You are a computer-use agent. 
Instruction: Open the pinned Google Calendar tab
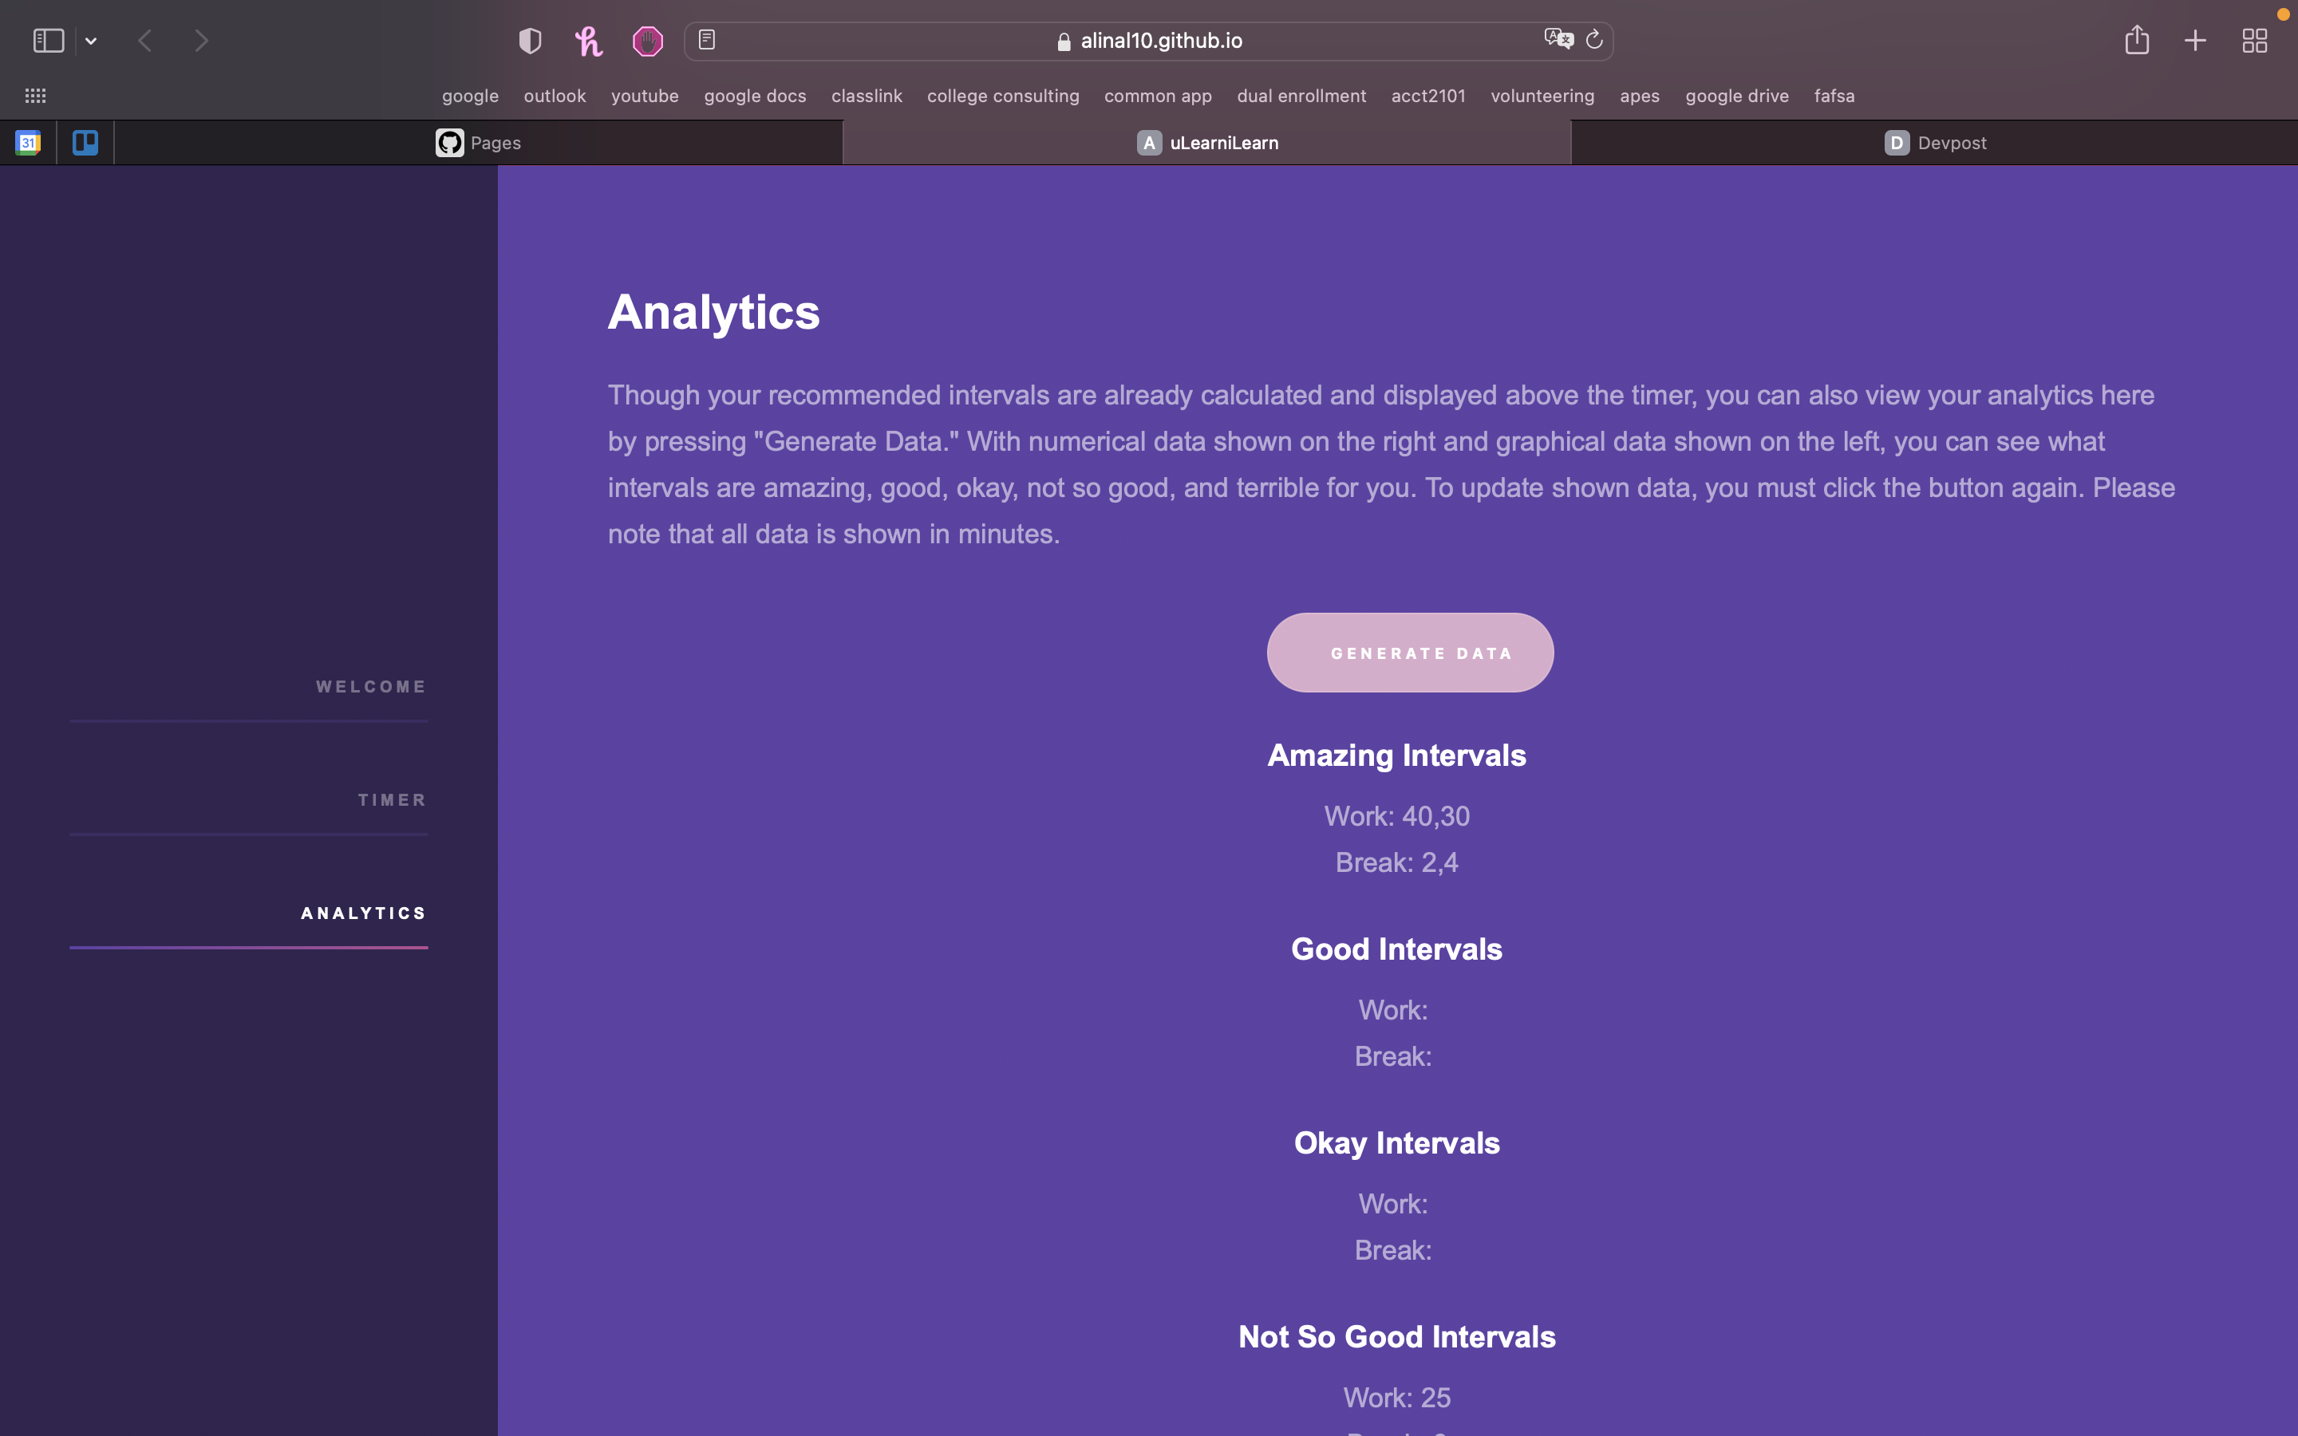tap(28, 143)
